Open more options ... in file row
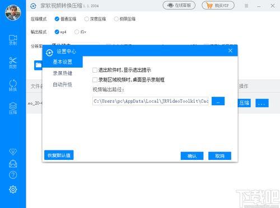Image resolution: width=280 pixels, height=208 pixels. (x=262, y=103)
